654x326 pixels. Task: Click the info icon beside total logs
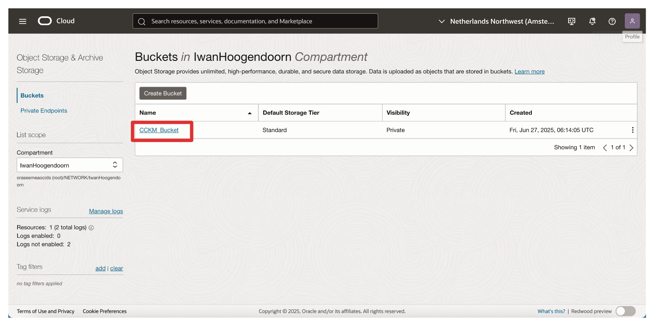coord(91,228)
